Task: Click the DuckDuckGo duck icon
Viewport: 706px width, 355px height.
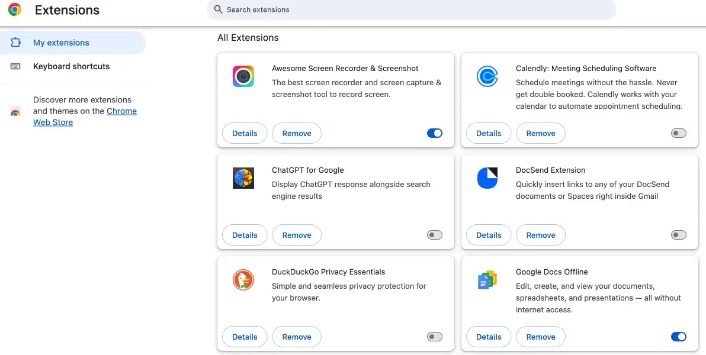Action: [x=243, y=280]
